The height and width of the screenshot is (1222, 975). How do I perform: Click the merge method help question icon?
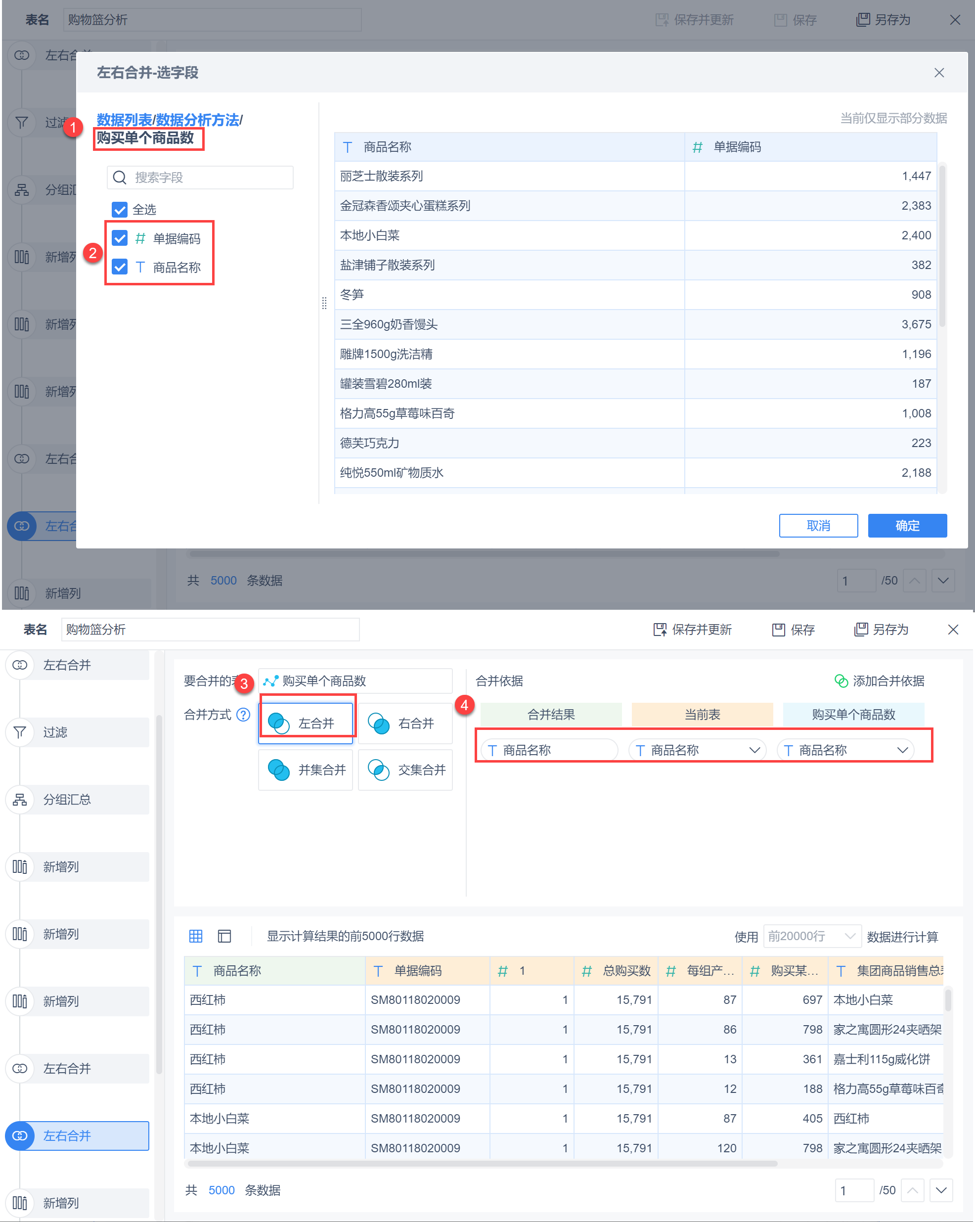243,715
